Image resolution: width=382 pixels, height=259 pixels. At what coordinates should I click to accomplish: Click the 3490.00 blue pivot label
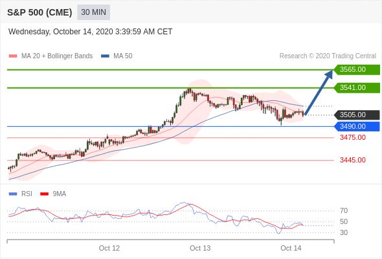pyautogui.click(x=357, y=126)
